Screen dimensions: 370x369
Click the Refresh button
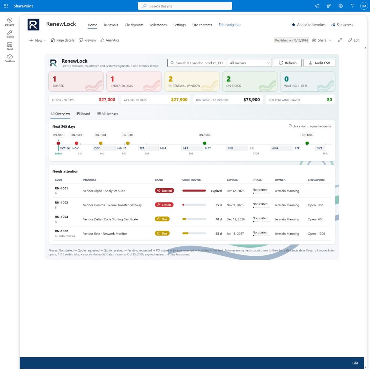click(x=287, y=63)
